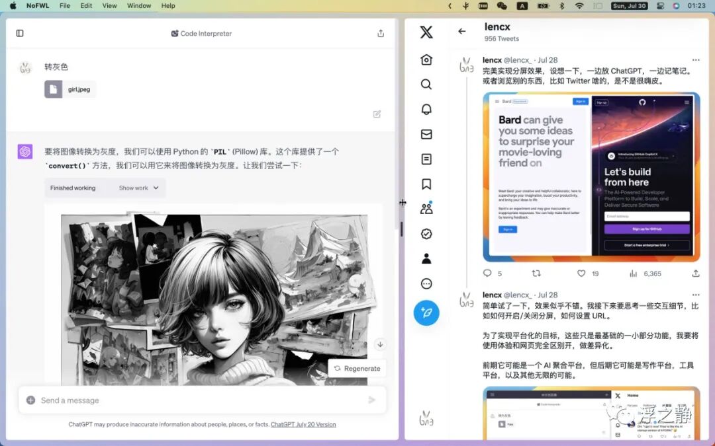Open Twitter Lists icon
This screenshot has width=715, height=446.
[x=426, y=159]
